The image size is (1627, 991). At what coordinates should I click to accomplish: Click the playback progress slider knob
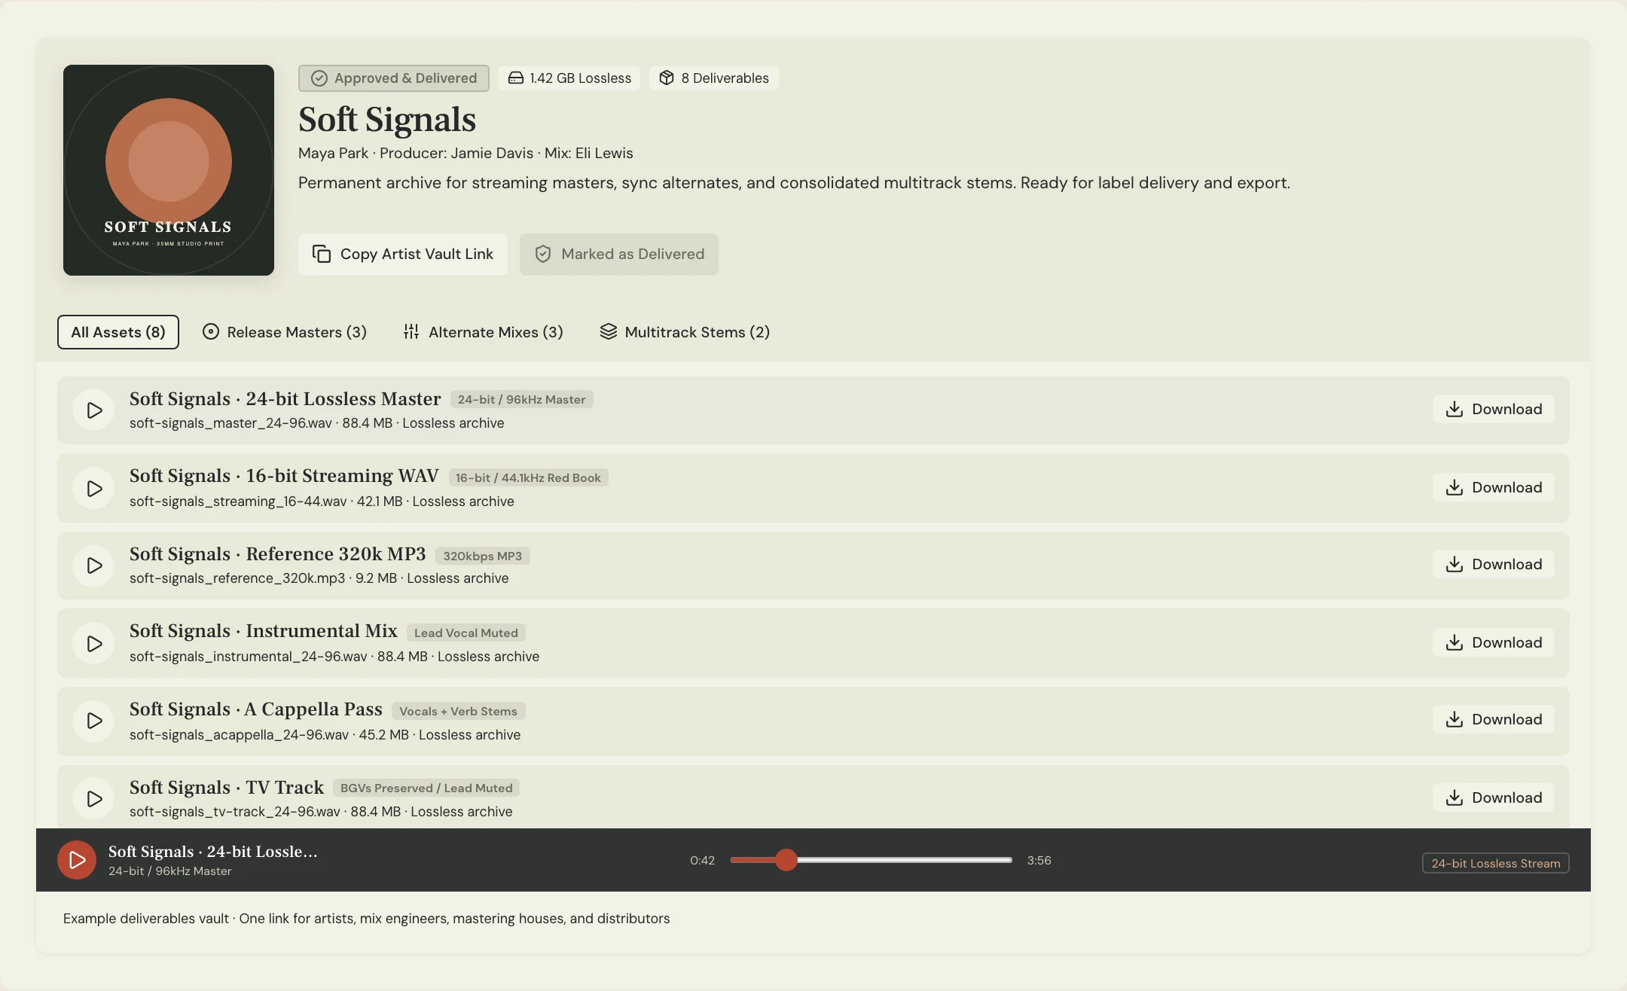[786, 860]
